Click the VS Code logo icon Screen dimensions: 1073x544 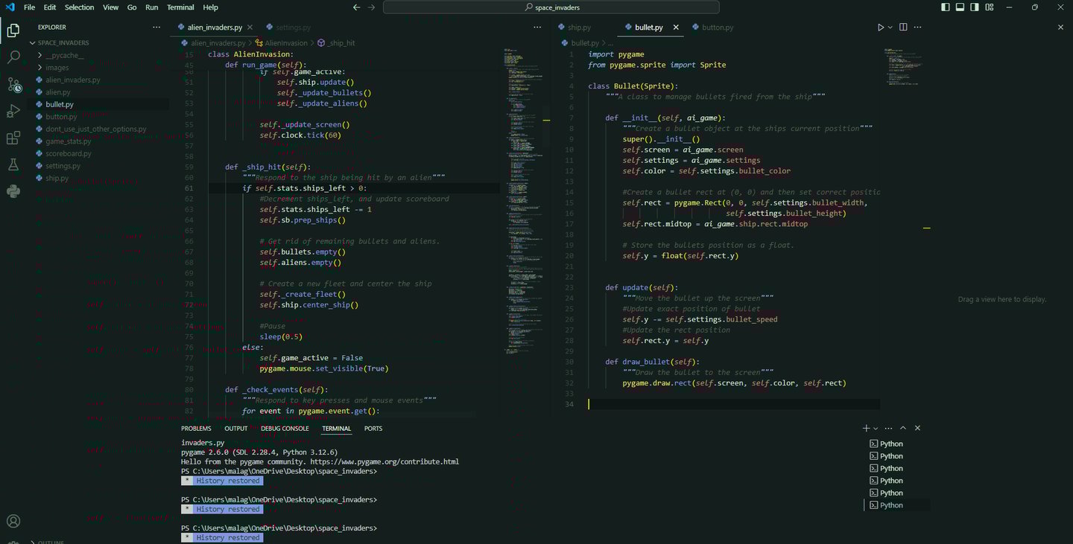coord(10,7)
